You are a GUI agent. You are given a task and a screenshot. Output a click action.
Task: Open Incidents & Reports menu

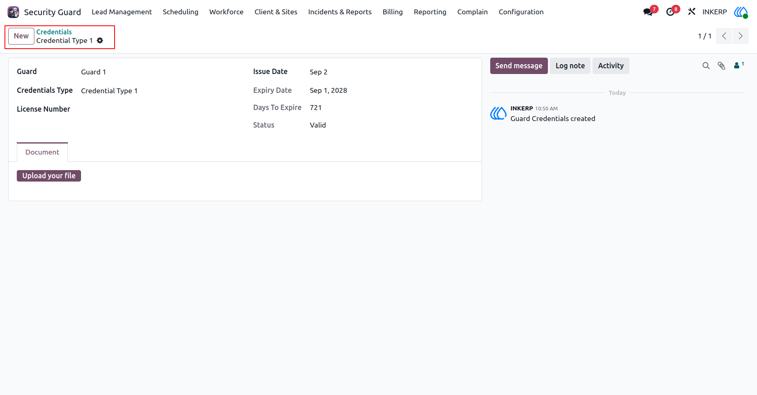coord(340,12)
